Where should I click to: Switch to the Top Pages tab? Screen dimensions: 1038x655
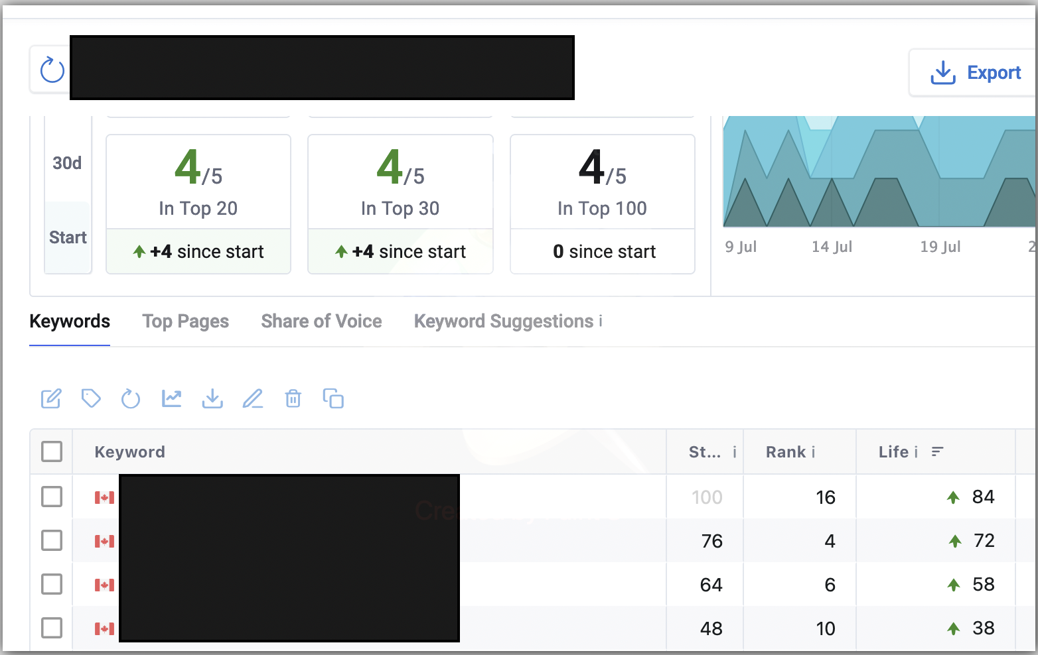point(186,322)
